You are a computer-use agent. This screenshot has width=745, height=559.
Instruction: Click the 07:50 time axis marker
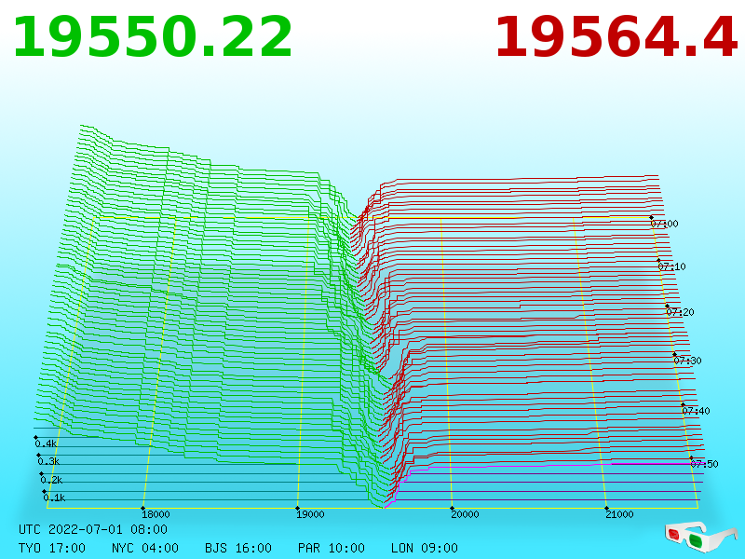pos(704,464)
